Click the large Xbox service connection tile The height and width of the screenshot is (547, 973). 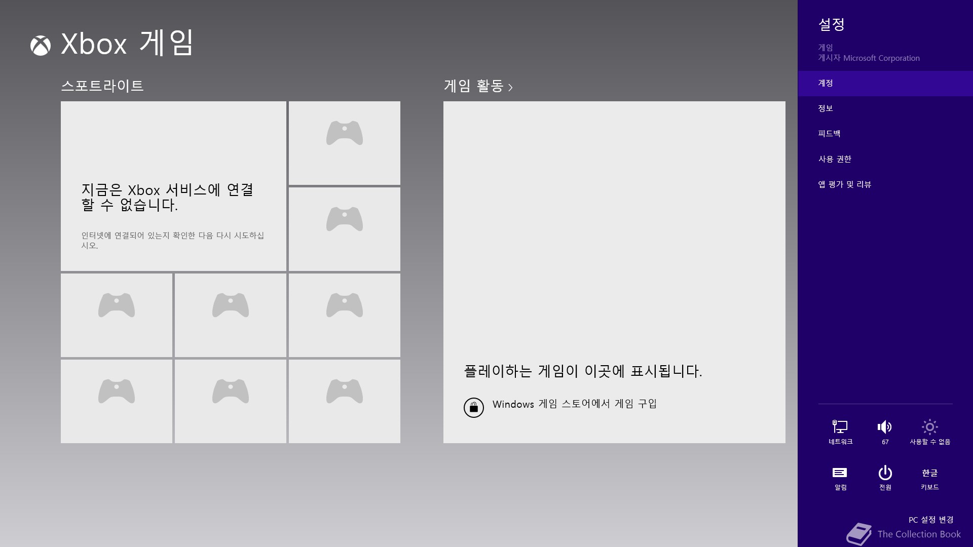pos(173,186)
